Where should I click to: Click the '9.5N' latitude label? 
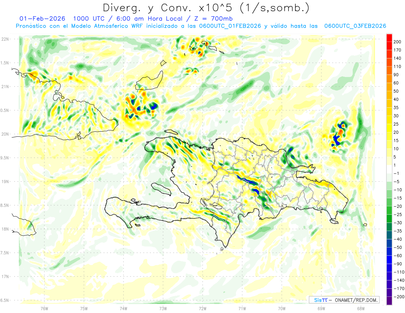point(4,158)
